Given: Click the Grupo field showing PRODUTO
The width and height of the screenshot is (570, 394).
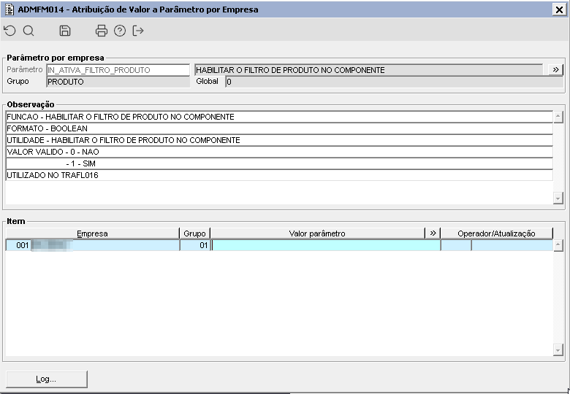Looking at the screenshot, I should 118,82.
